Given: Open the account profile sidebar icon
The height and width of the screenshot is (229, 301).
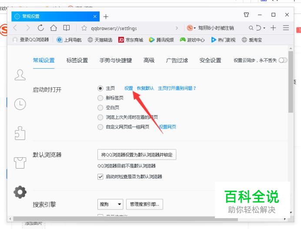Looking at the screenshot, I should click(x=20, y=75).
